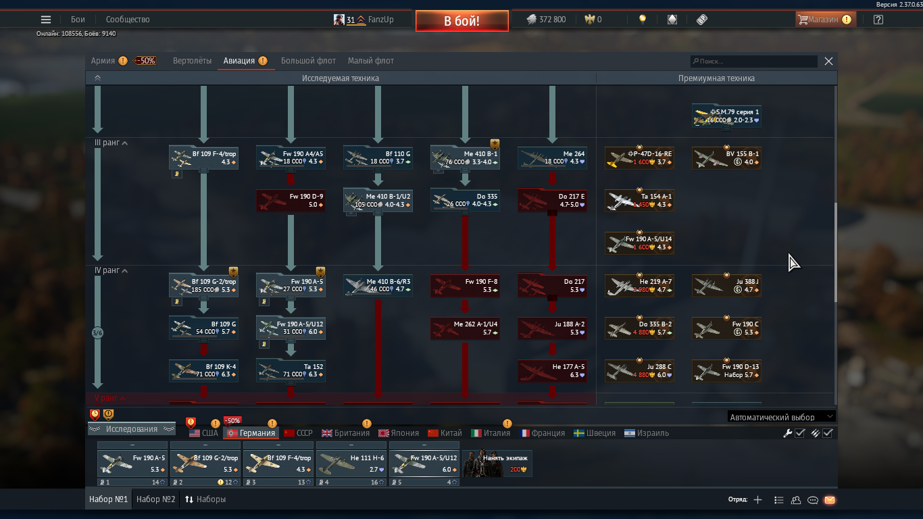Click the squad add plus icon
The width and height of the screenshot is (923, 519).
pyautogui.click(x=757, y=500)
